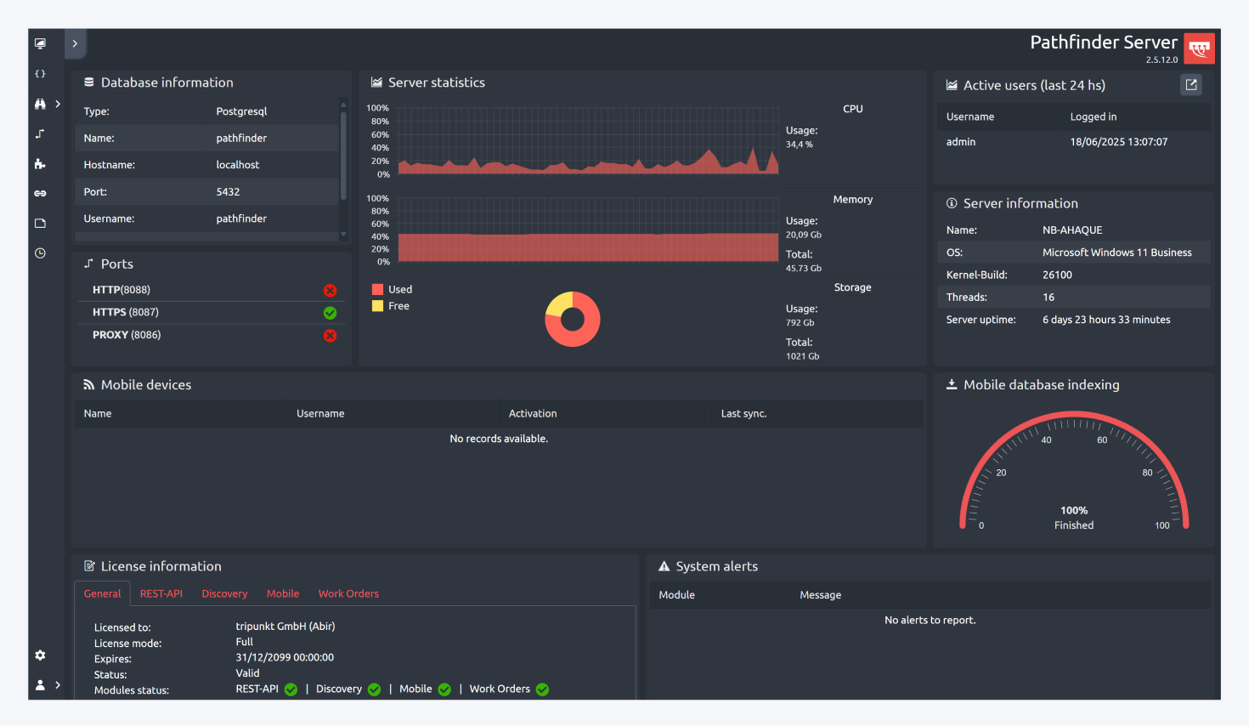
Task: Click the Pathfinder red logo
Action: click(x=1199, y=48)
